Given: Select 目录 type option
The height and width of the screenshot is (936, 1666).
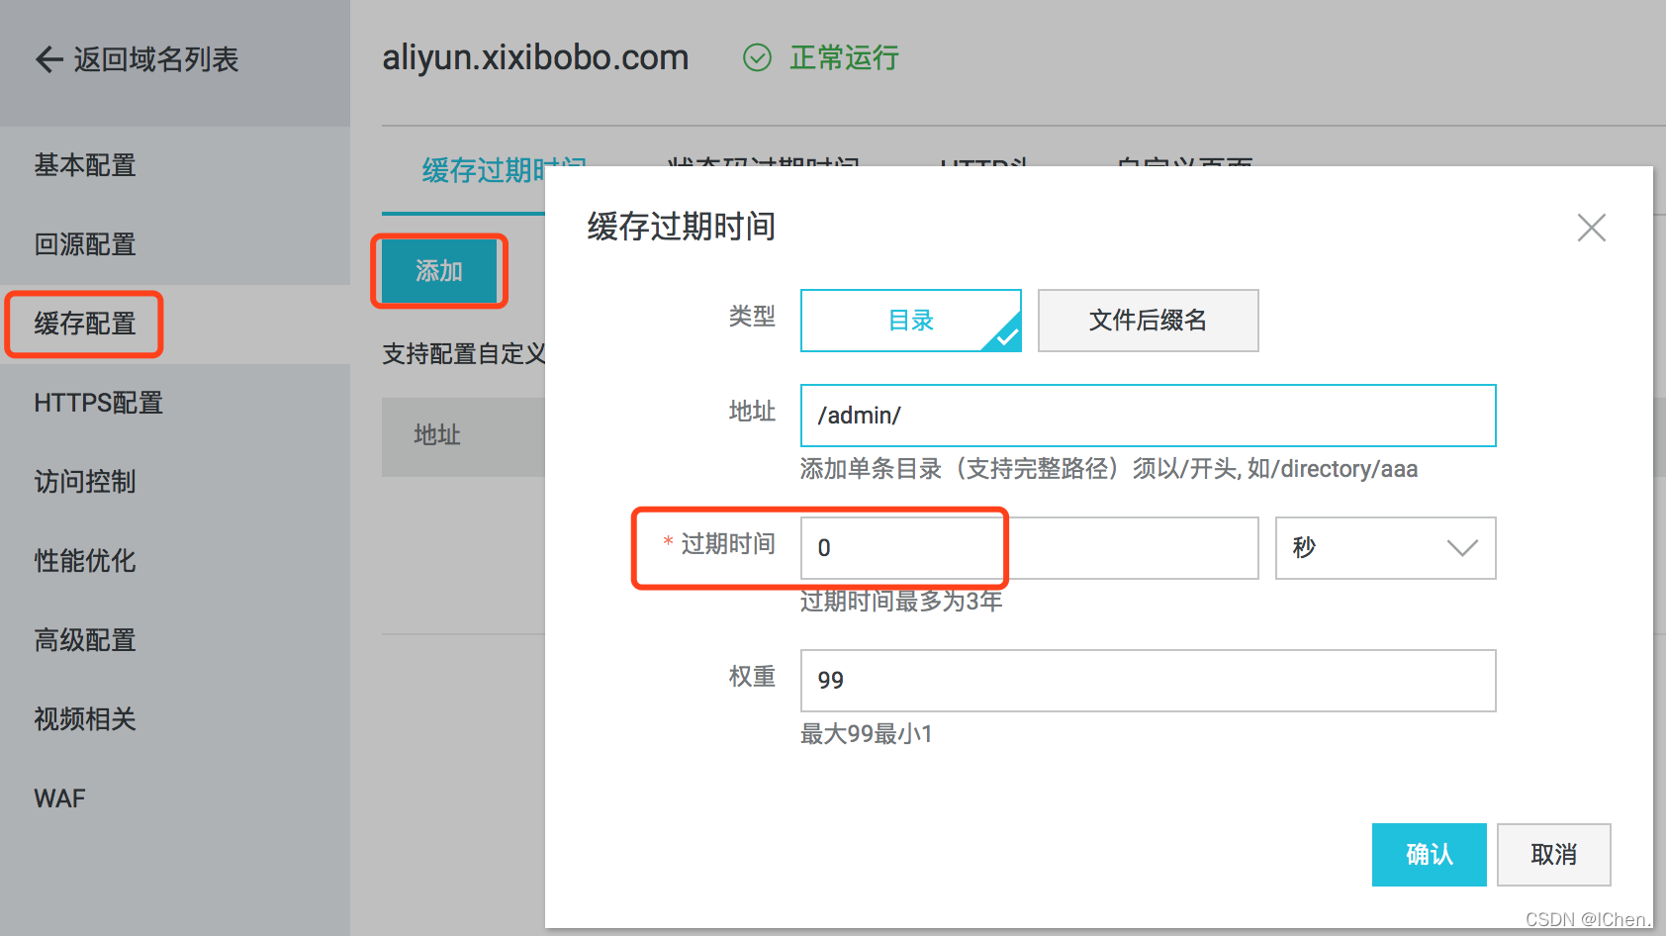Looking at the screenshot, I should pos(910,321).
